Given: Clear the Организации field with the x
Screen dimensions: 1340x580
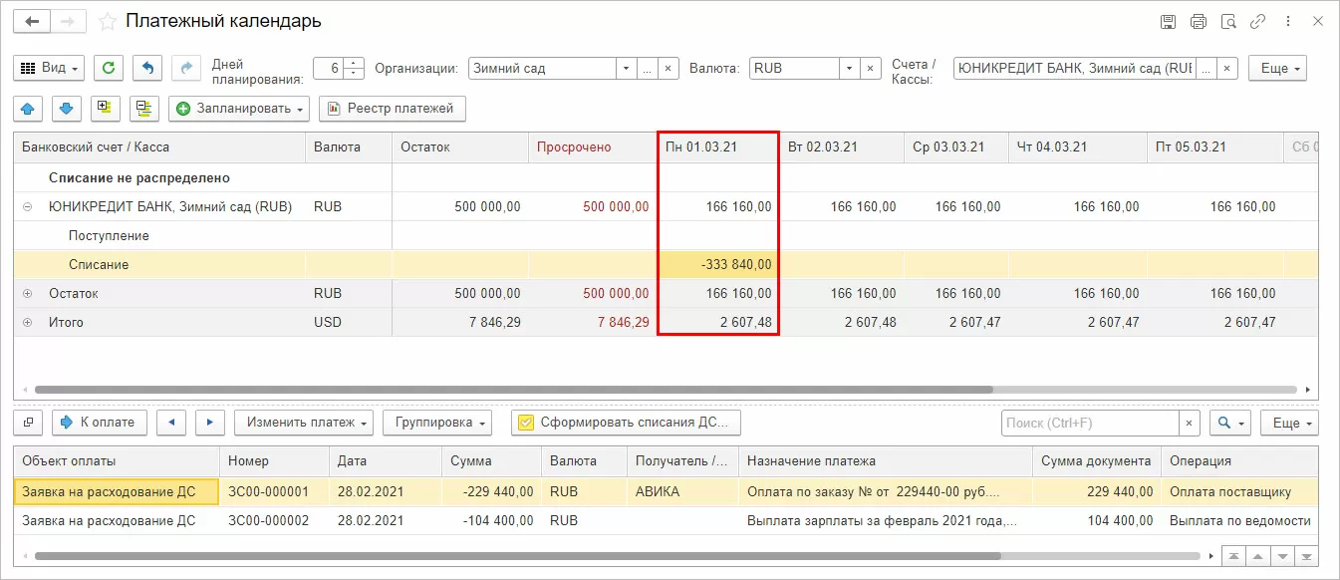Looking at the screenshot, I should click(x=669, y=68).
